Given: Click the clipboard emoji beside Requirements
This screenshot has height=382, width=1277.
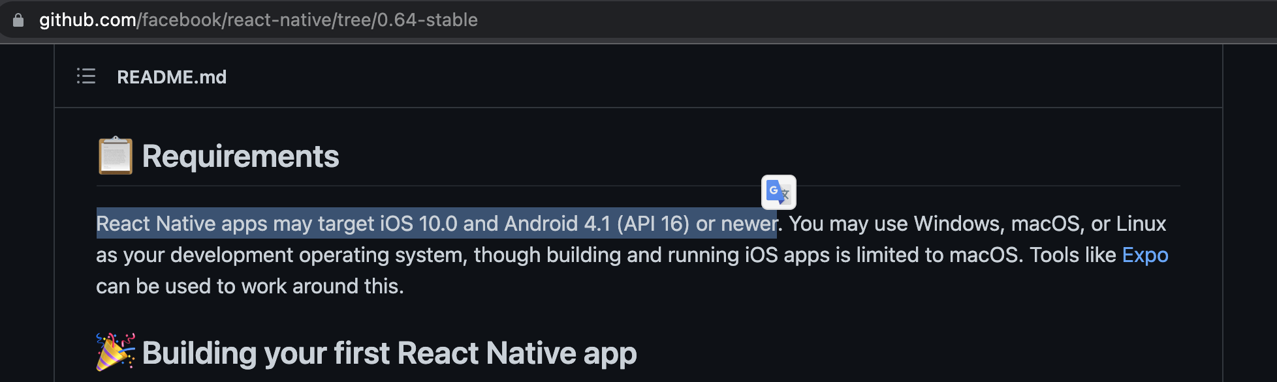Looking at the screenshot, I should (115, 155).
